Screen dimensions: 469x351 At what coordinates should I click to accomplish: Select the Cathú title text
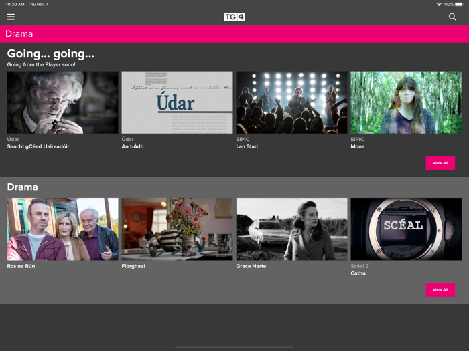pos(358,273)
